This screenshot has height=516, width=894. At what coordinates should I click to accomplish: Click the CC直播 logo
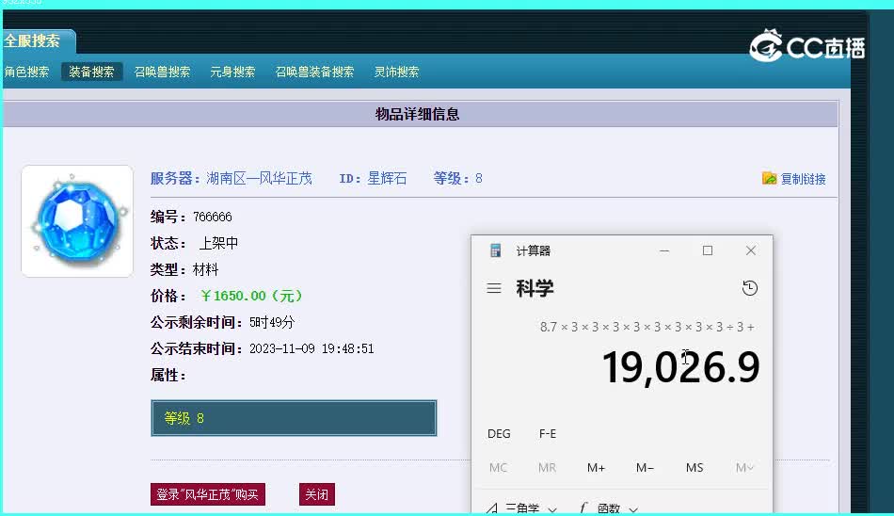click(x=806, y=45)
